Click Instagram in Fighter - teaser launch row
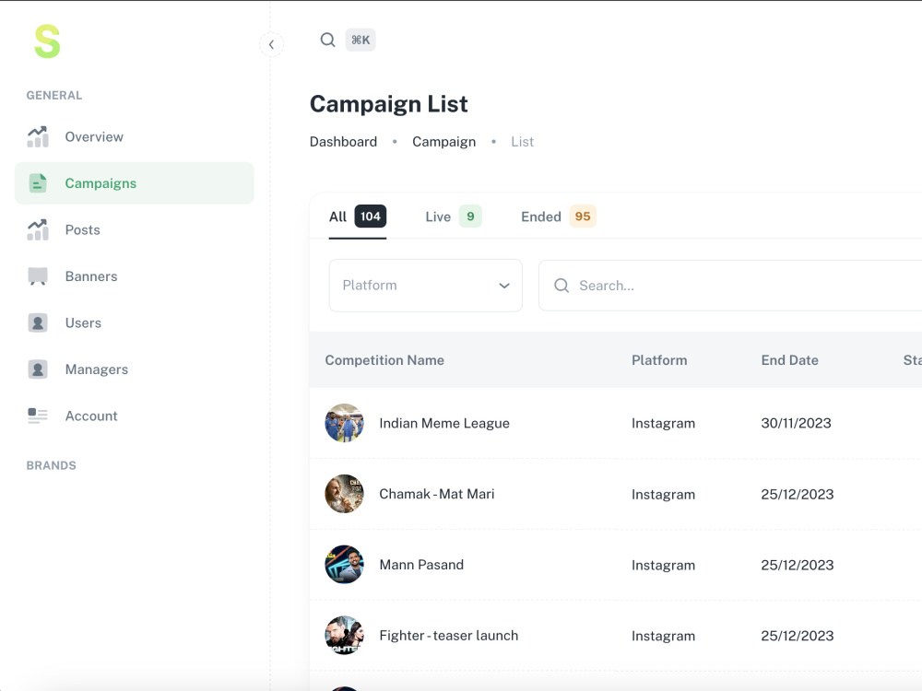Viewport: 922px width, 691px height. point(663,637)
